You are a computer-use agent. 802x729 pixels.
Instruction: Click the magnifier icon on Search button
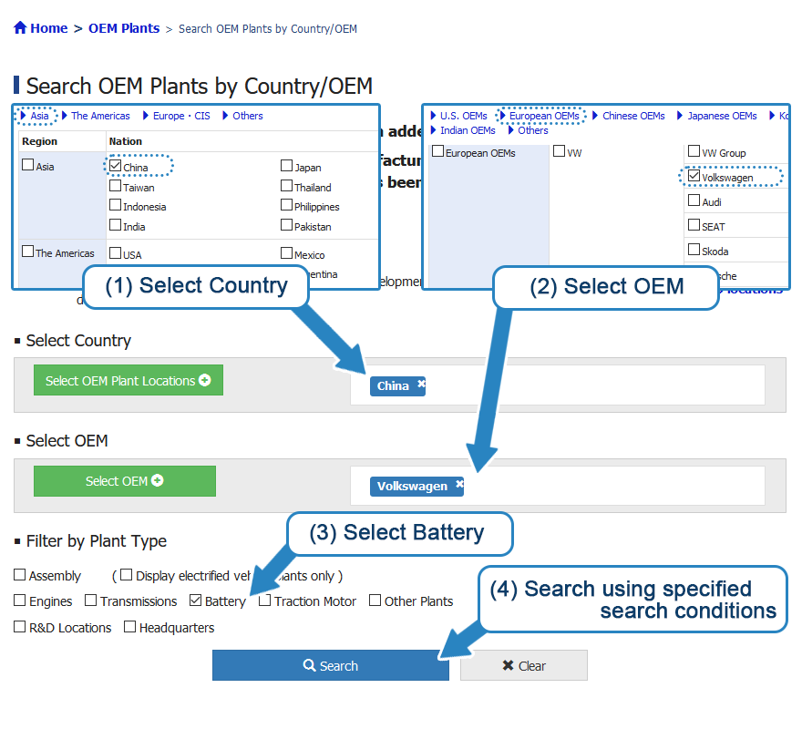coord(309,665)
